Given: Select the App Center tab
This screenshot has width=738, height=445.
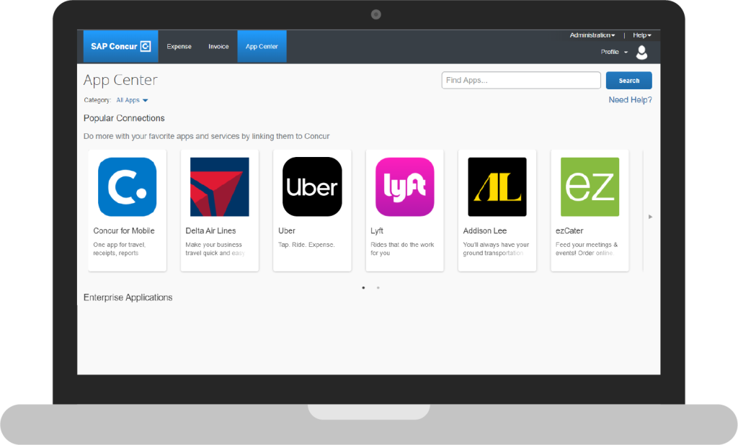Looking at the screenshot, I should (262, 47).
